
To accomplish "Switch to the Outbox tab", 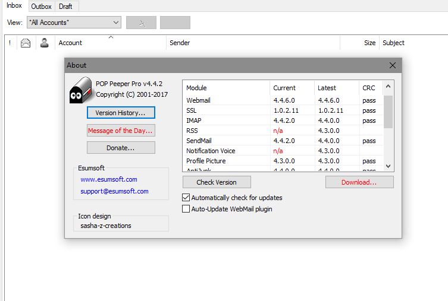I will click(x=42, y=7).
